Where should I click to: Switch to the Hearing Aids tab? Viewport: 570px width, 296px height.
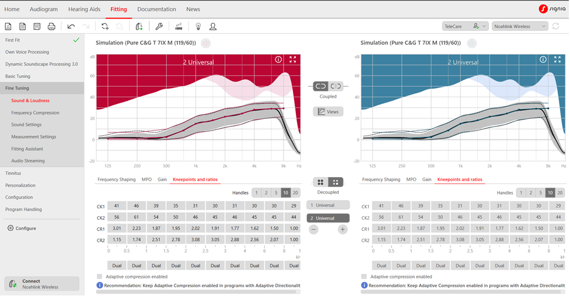85,9
